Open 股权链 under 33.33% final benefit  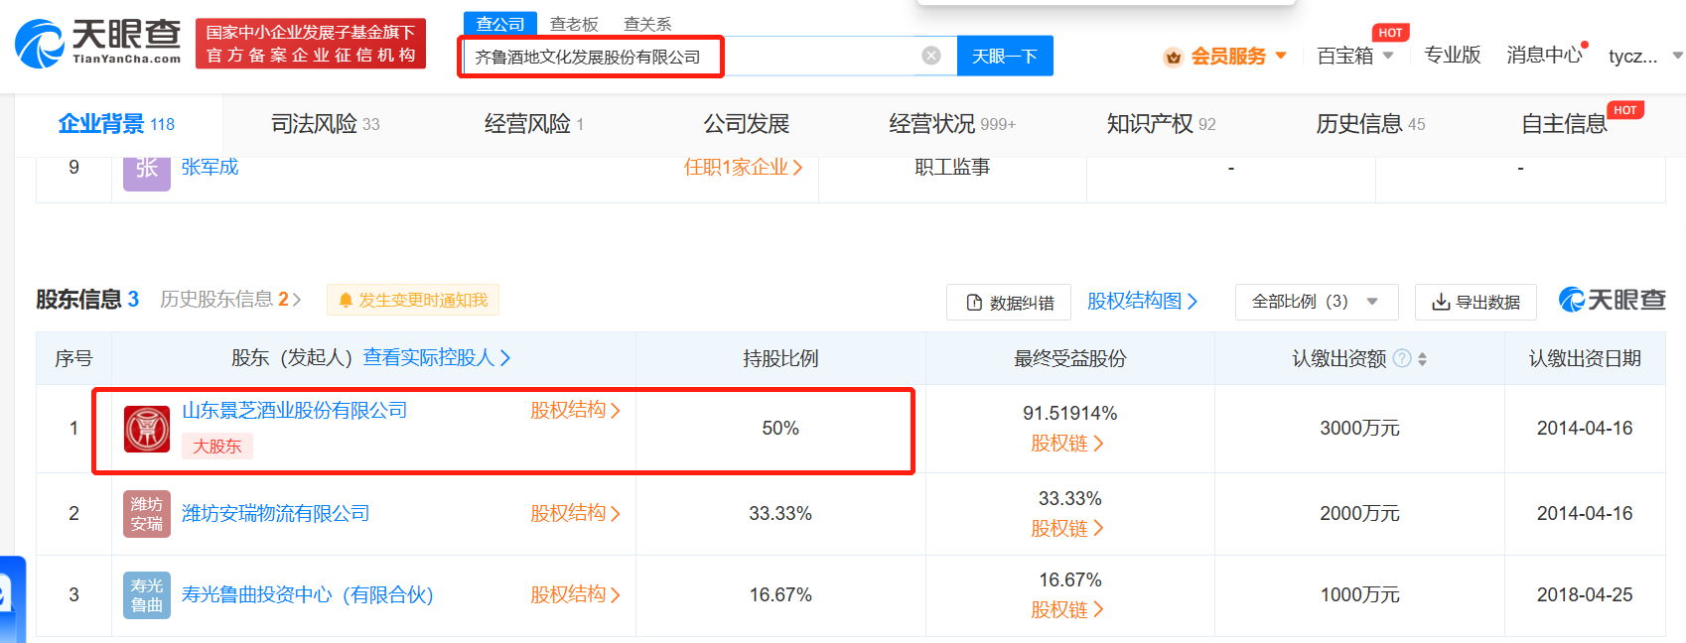(x=1067, y=529)
